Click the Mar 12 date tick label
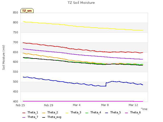 (133, 105)
